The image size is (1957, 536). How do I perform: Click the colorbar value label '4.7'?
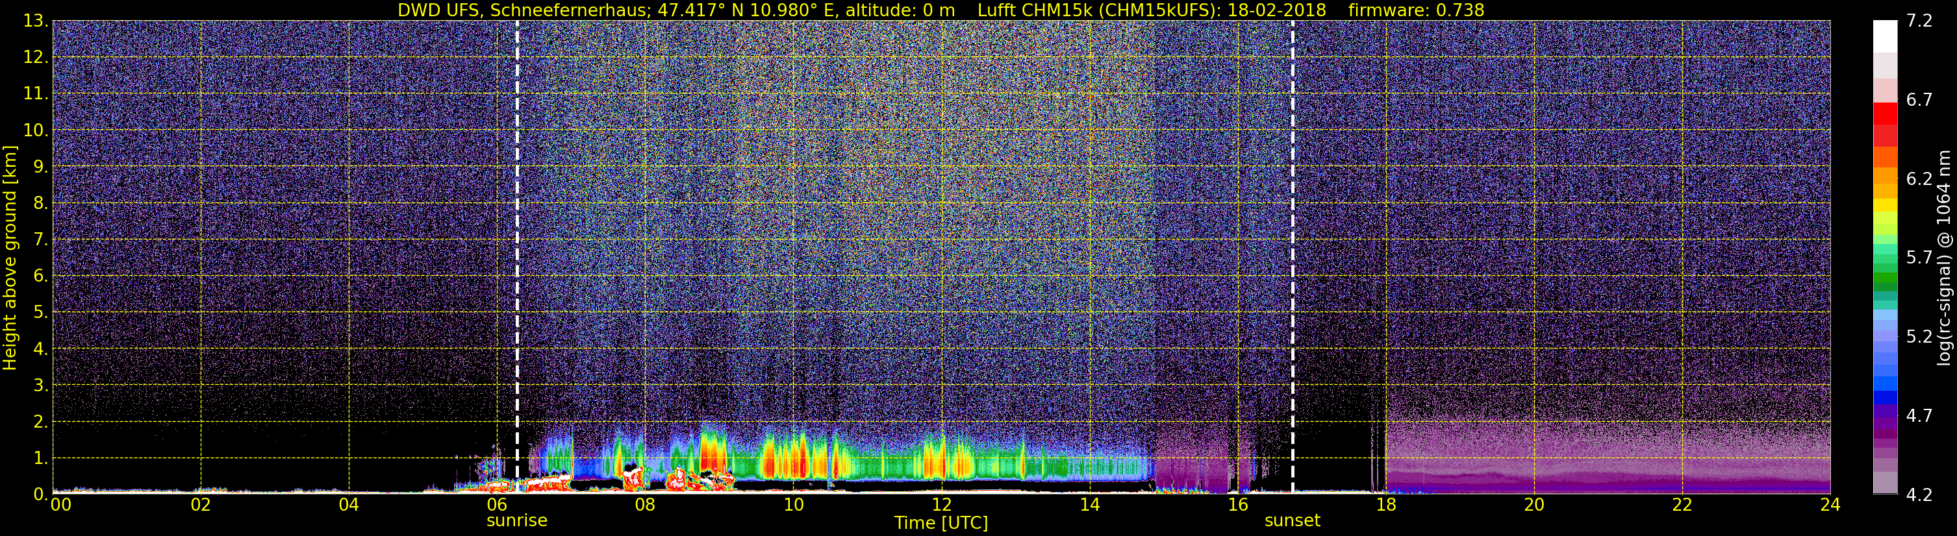point(1919,415)
